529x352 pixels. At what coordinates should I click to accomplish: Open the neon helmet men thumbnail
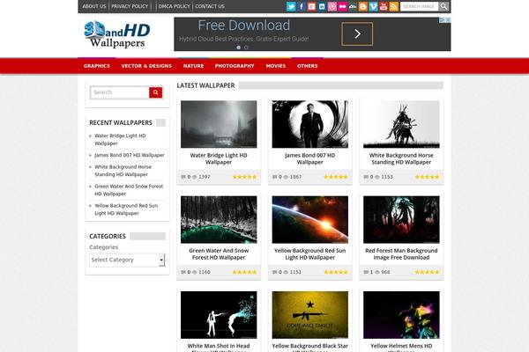(x=401, y=315)
